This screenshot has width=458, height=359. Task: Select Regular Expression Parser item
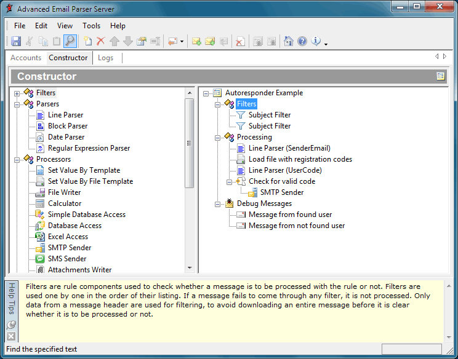click(89, 148)
